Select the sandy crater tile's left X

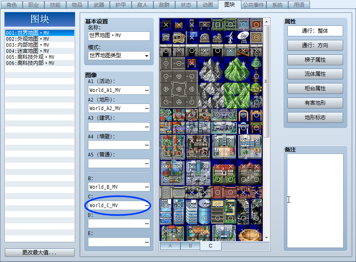(x=243, y=231)
